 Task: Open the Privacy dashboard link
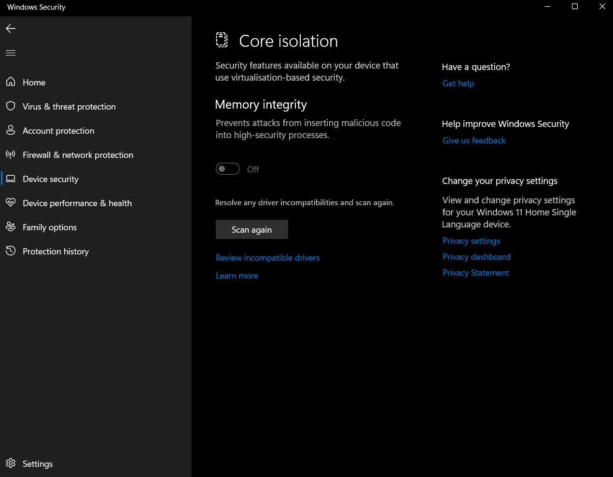[x=476, y=257]
